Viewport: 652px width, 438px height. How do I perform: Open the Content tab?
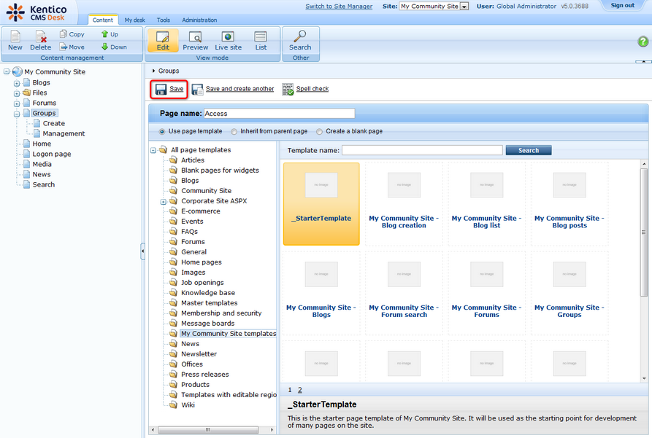(x=102, y=20)
